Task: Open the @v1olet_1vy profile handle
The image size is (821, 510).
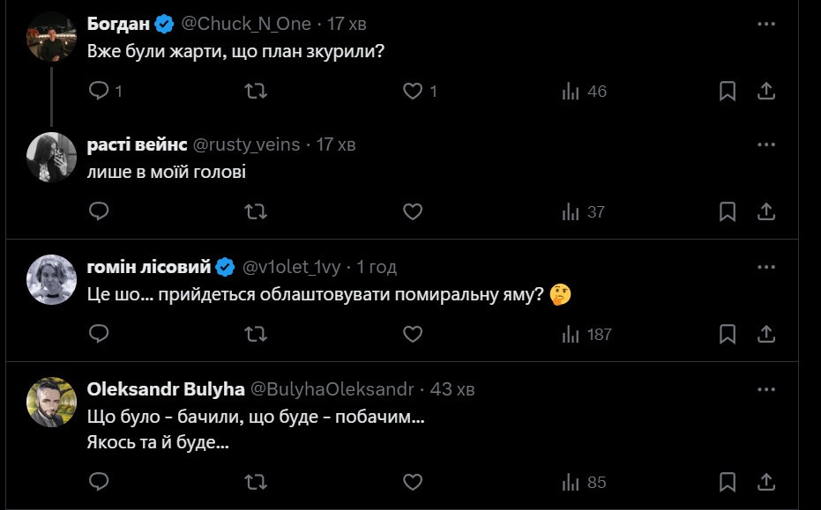Action: (293, 267)
